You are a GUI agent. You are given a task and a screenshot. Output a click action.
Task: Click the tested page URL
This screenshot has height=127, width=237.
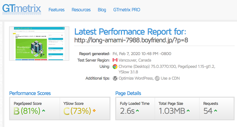pyautogui.click(x=131, y=40)
